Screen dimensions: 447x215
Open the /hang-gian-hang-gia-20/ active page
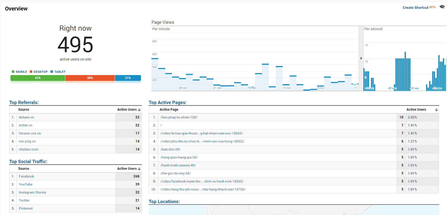tap(179, 157)
